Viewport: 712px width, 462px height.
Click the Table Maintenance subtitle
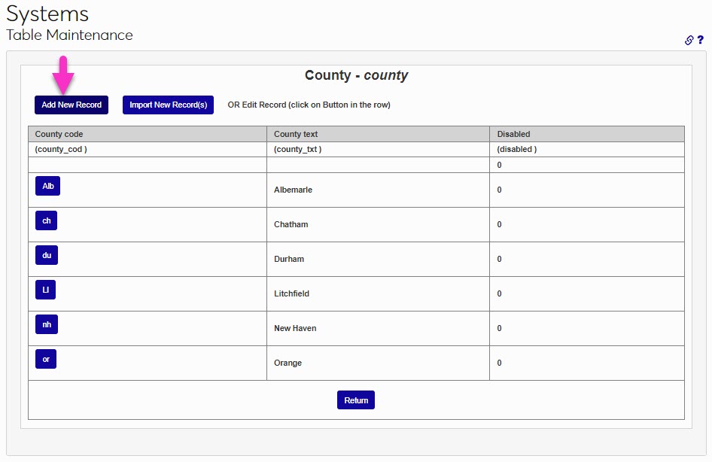click(x=69, y=35)
